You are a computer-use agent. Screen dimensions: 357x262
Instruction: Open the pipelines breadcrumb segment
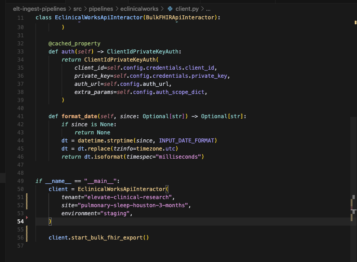(x=101, y=9)
